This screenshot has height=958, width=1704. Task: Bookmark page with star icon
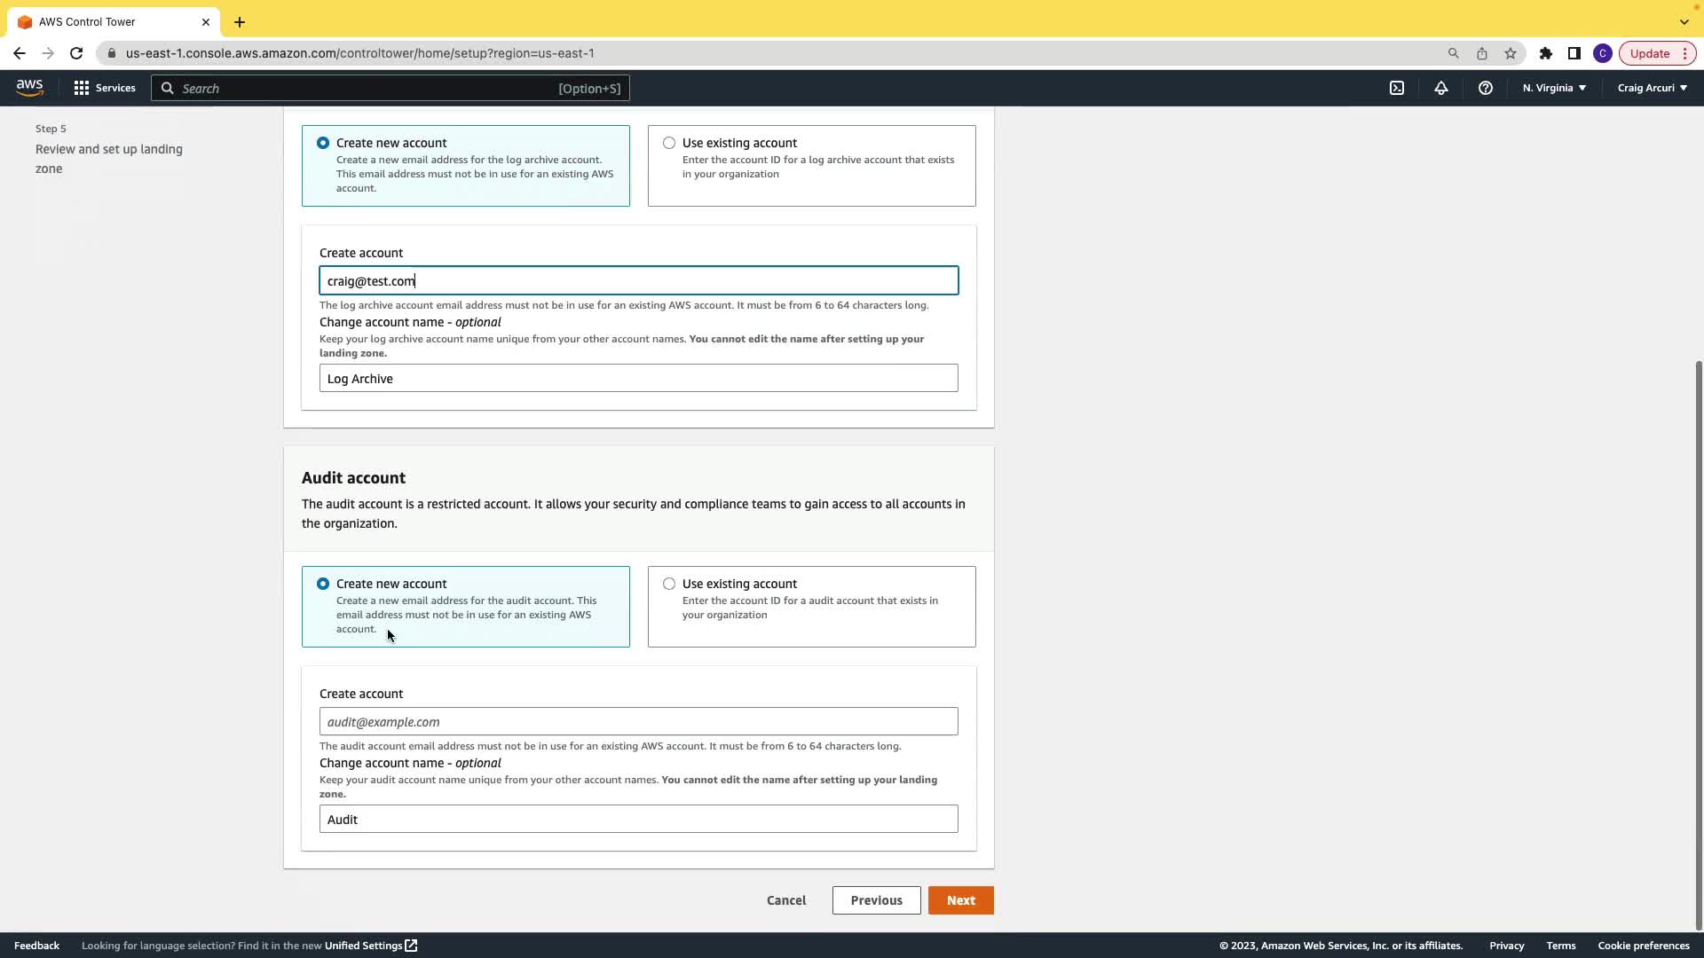1511,53
